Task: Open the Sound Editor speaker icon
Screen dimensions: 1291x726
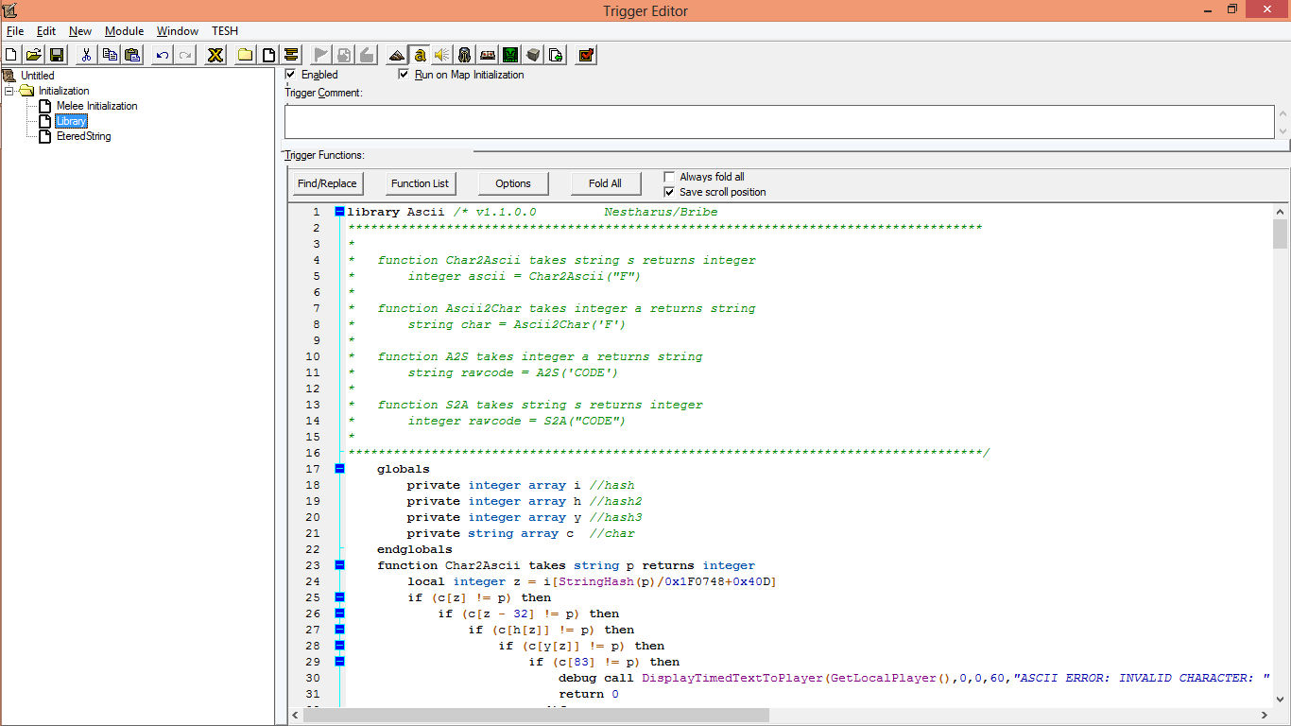Action: coord(441,55)
